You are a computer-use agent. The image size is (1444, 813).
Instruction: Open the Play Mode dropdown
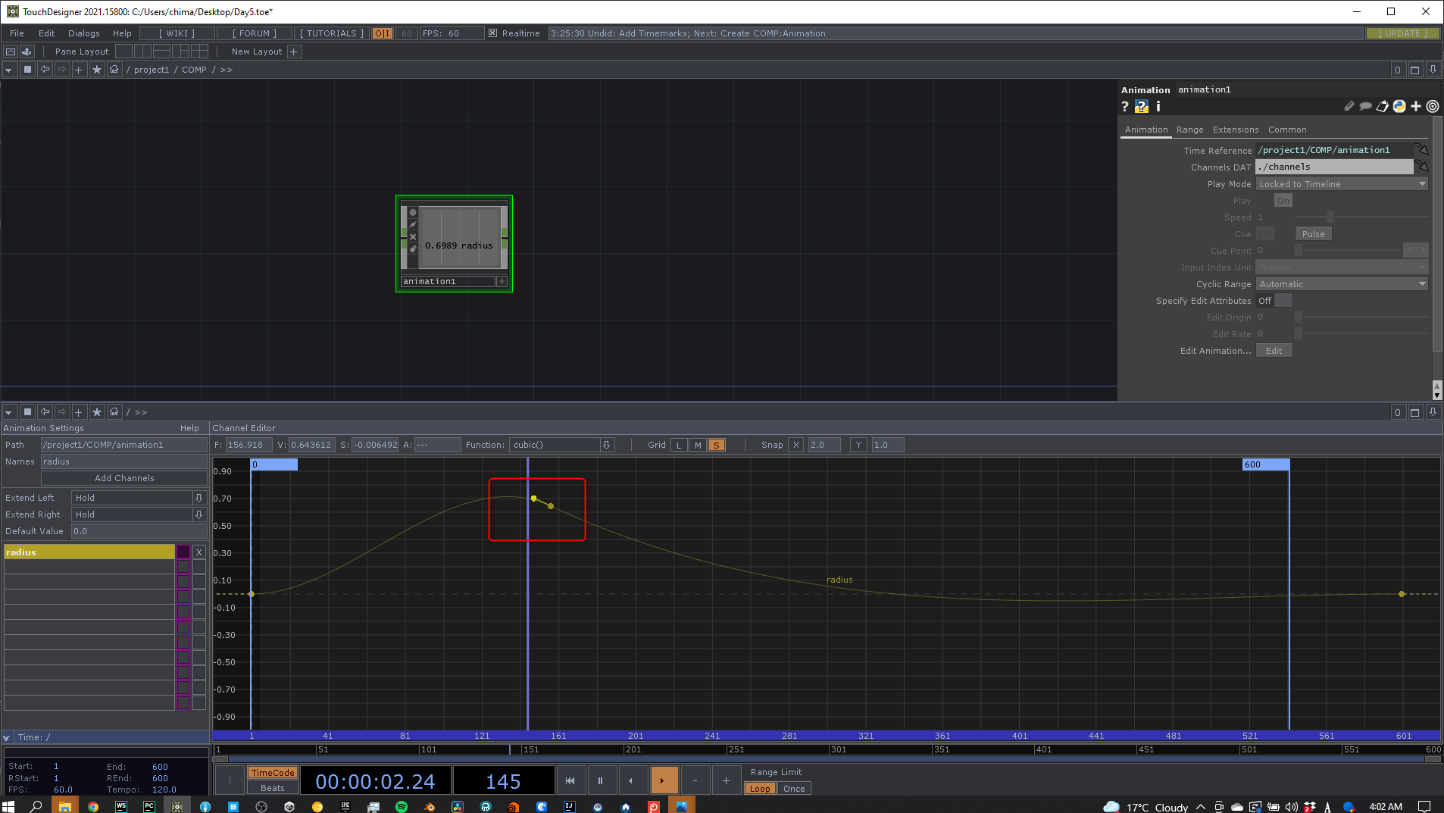pos(1341,184)
